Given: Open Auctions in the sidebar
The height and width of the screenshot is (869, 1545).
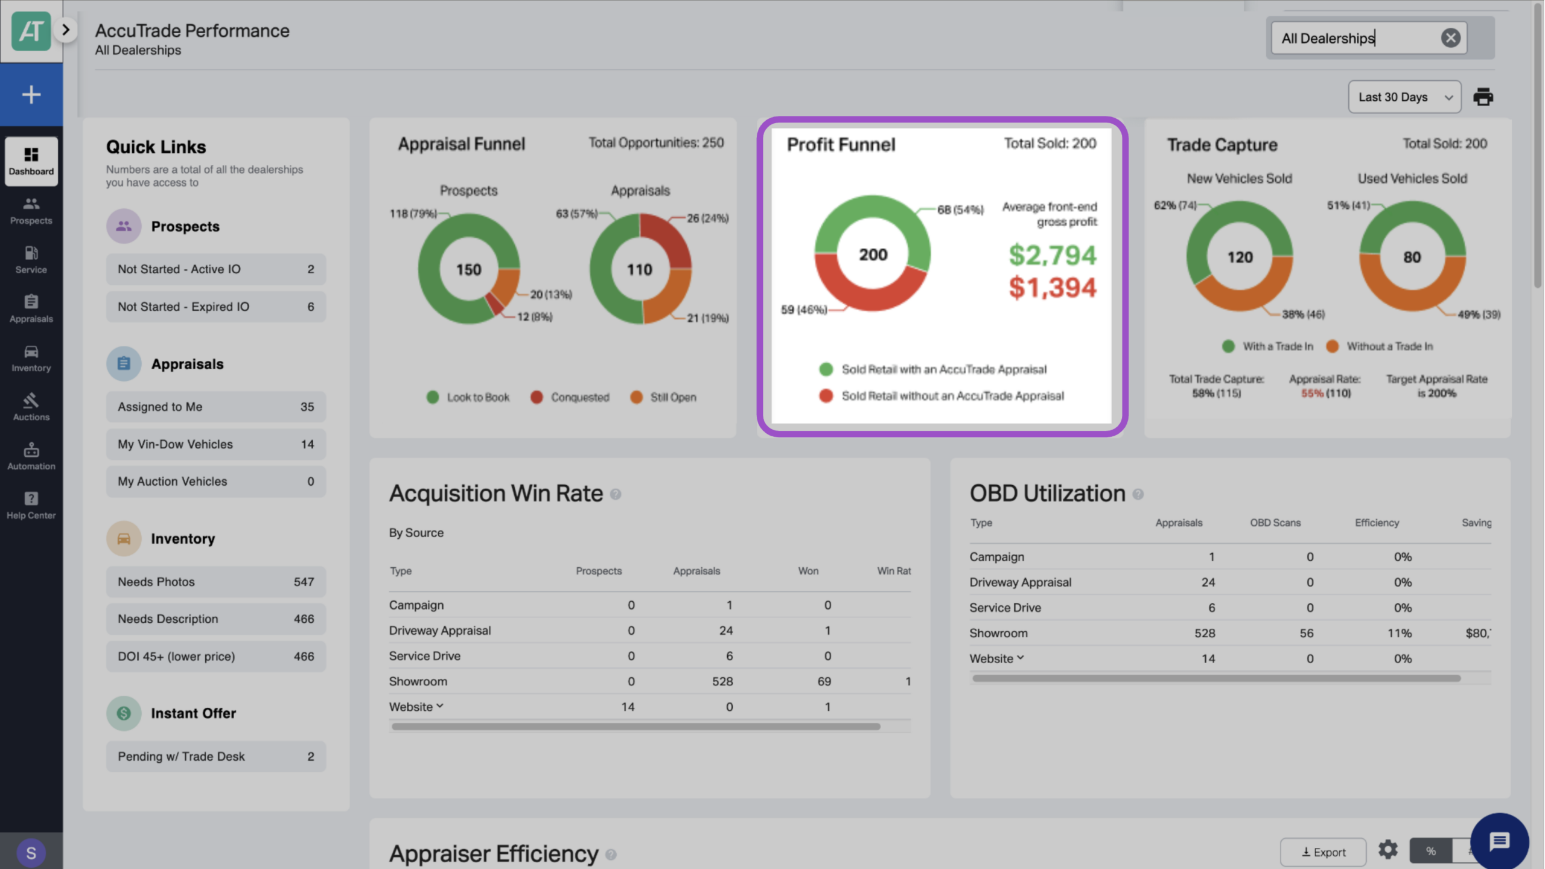Looking at the screenshot, I should 31,407.
